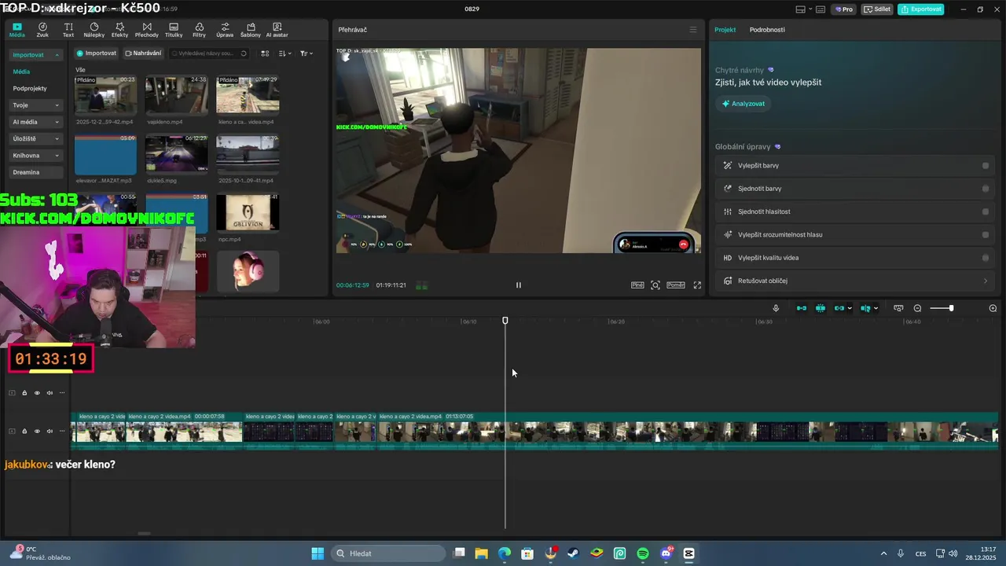
Task: Click the Importovat button with plus
Action: point(97,53)
